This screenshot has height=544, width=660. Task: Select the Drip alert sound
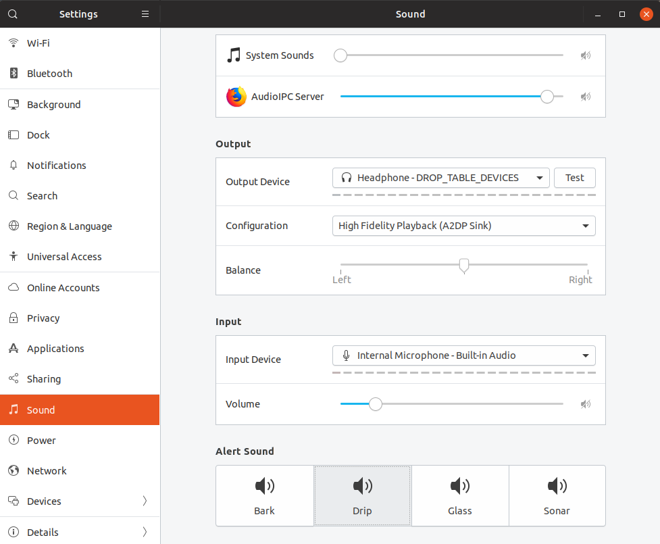coord(362,495)
